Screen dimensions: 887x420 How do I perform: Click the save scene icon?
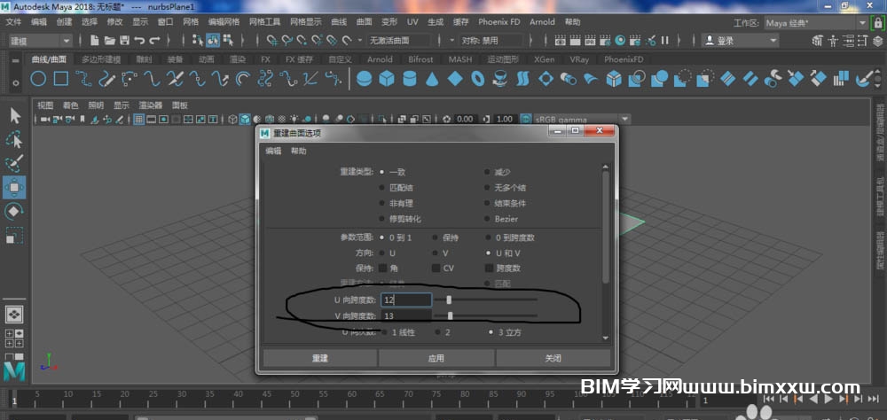(124, 40)
